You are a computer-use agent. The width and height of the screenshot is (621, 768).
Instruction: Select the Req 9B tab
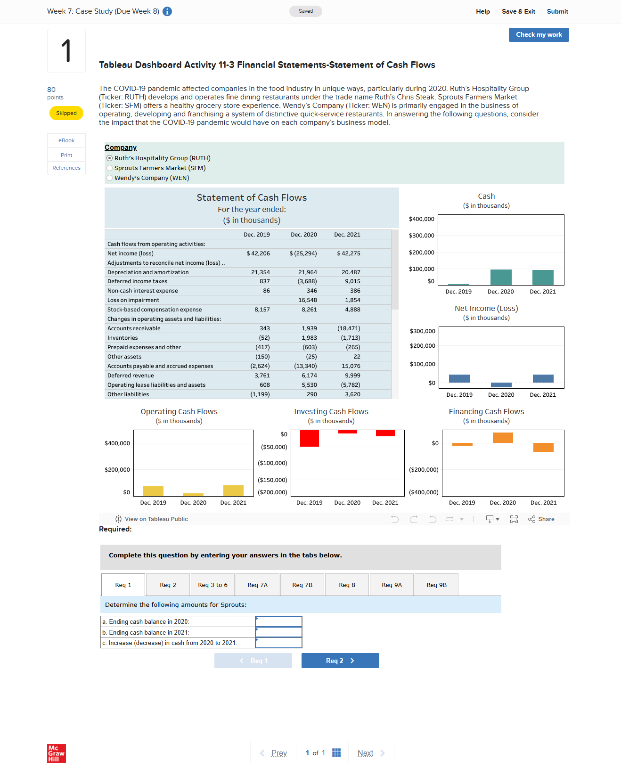pos(437,585)
